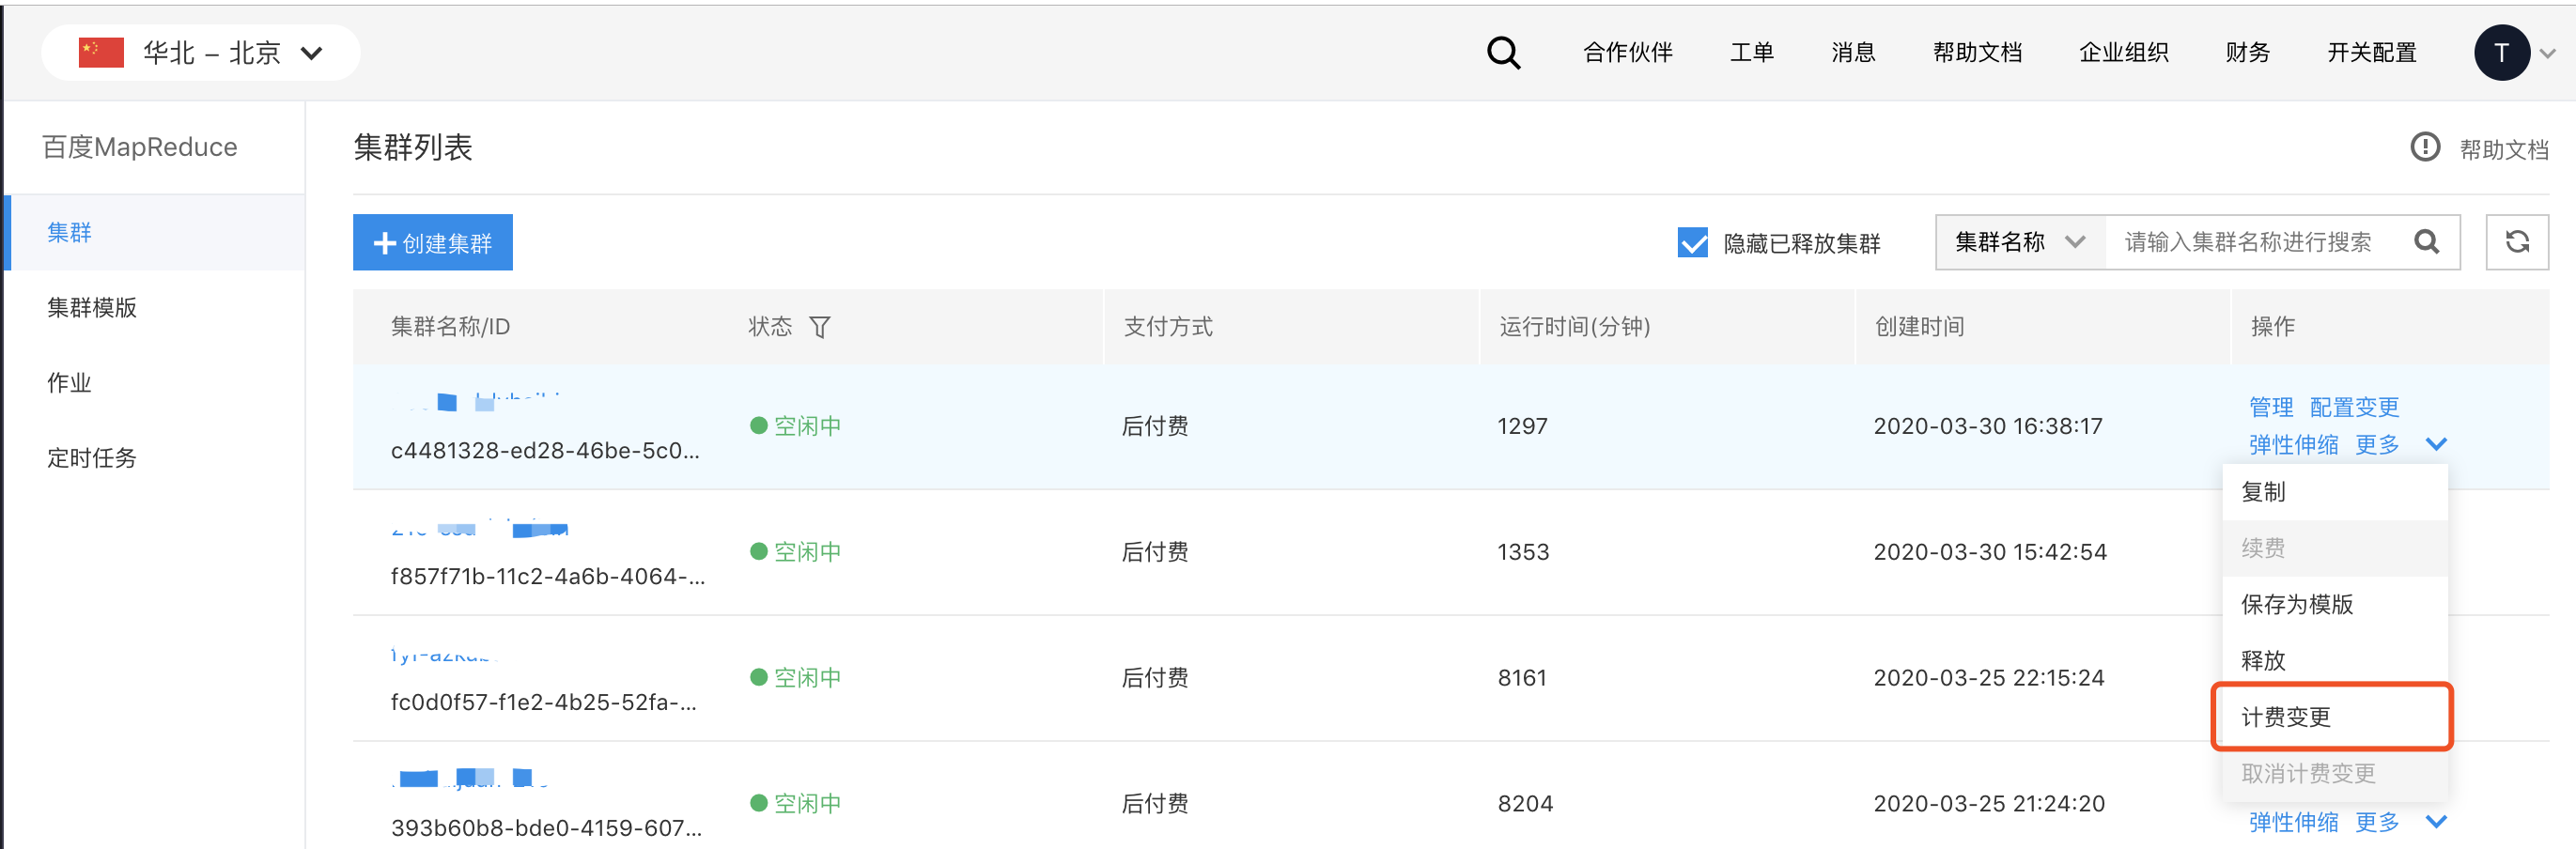Click the cluster ID fc0d0f57-f1e2-4b25-52fa-...

pos(544,703)
